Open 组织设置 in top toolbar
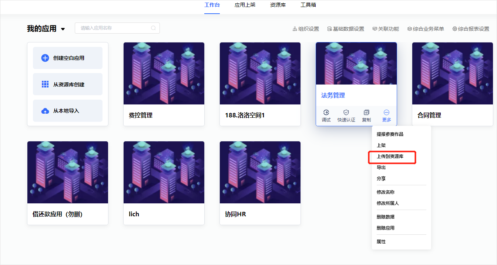The width and height of the screenshot is (497, 265). click(306, 29)
